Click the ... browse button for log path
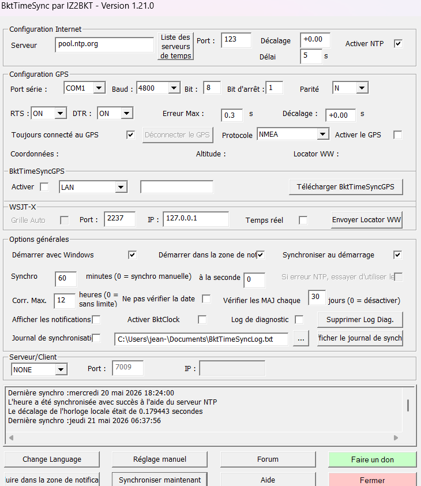 pos(301,338)
